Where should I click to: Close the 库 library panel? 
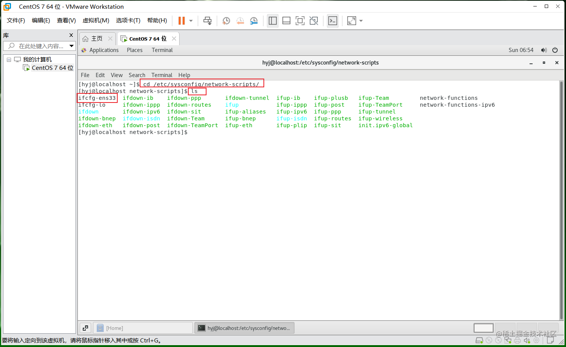[71, 35]
